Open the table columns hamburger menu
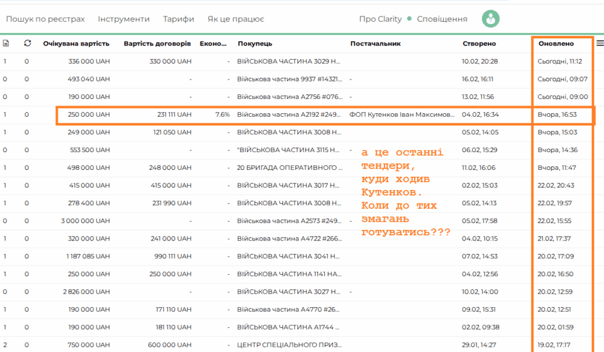The width and height of the screenshot is (604, 352). click(600, 43)
